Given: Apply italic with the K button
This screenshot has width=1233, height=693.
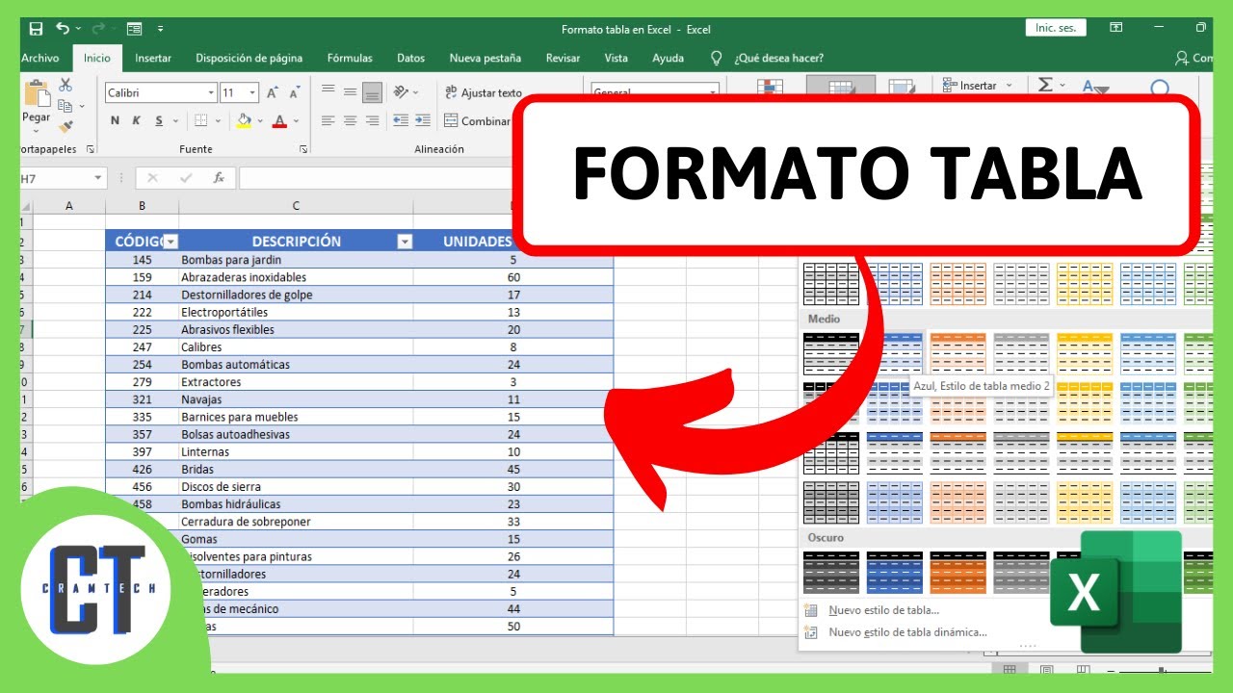Looking at the screenshot, I should point(136,121).
